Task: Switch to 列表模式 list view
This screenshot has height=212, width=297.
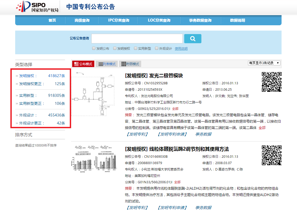Action: click(x=107, y=64)
